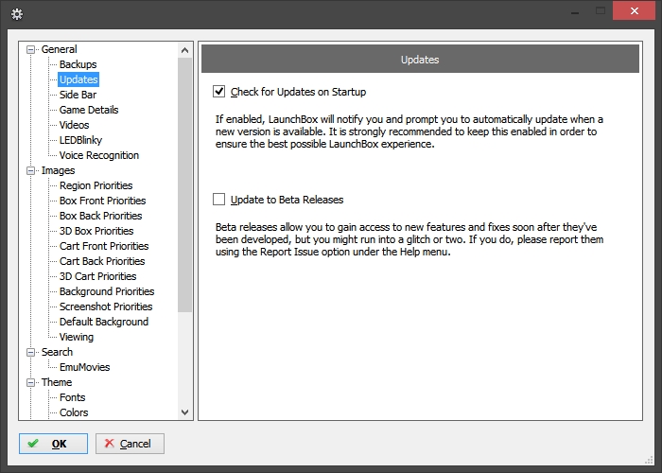Select the Images category label

(x=58, y=170)
